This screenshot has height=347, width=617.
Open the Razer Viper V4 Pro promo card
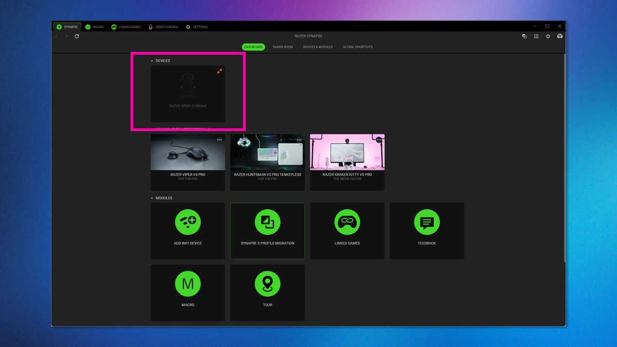click(188, 162)
